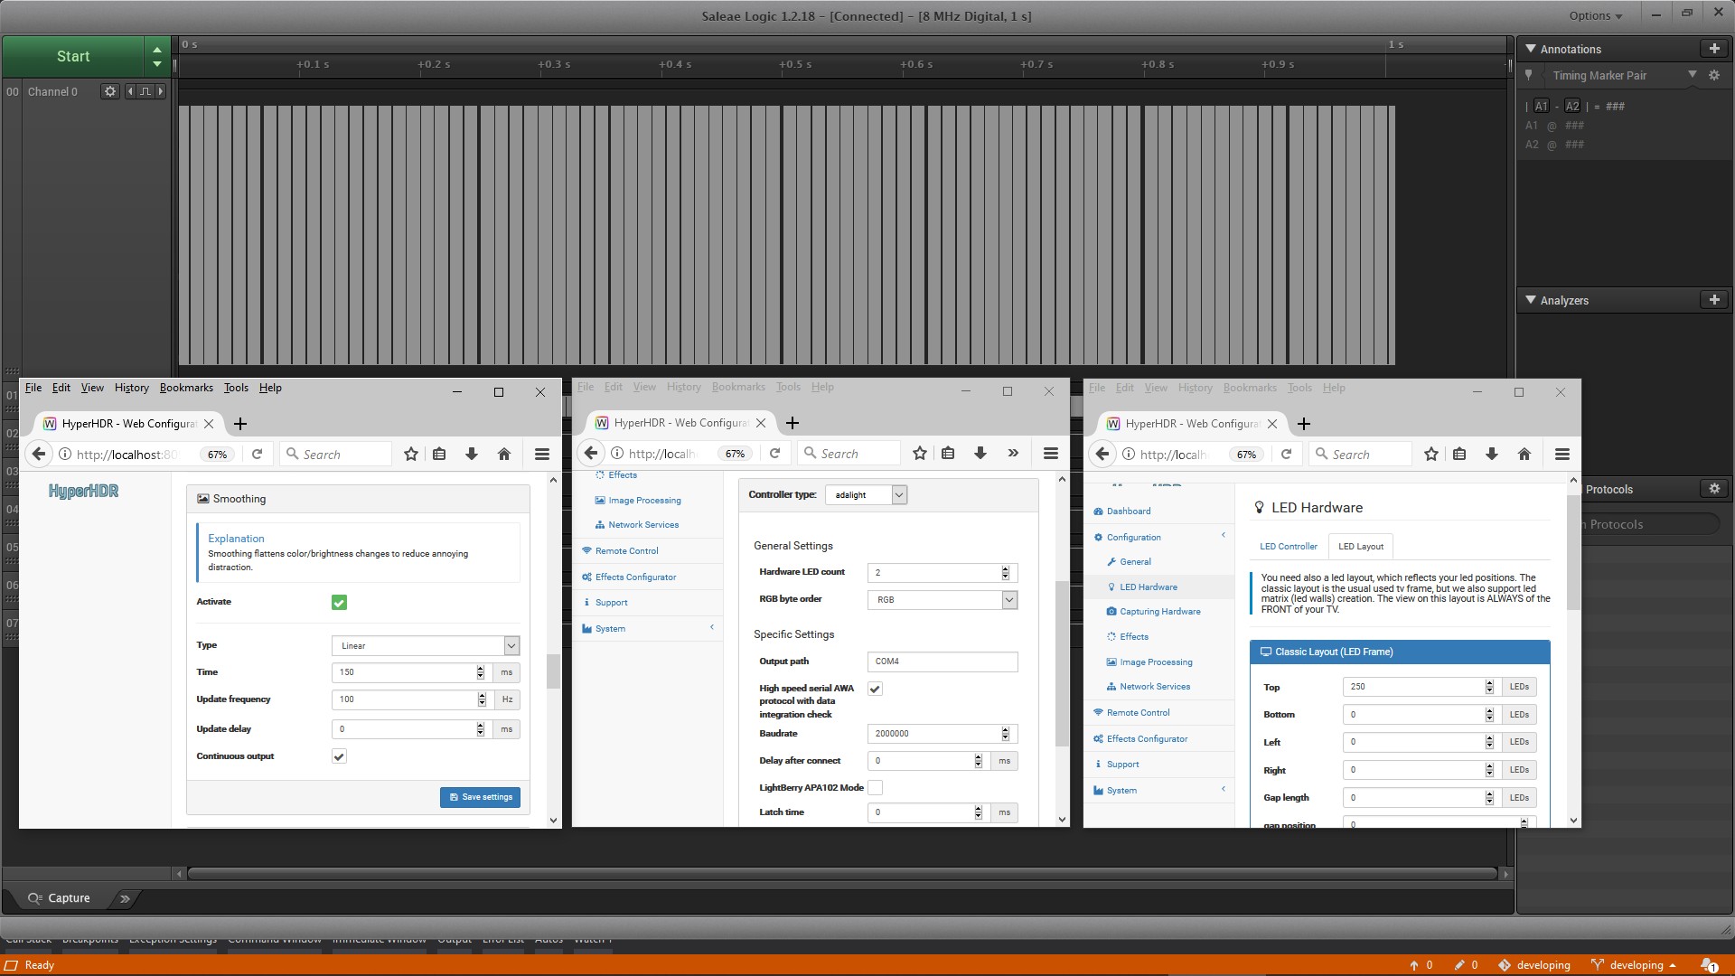Open Channel 0 settings gear
This screenshot has width=1735, height=976.
109,91
